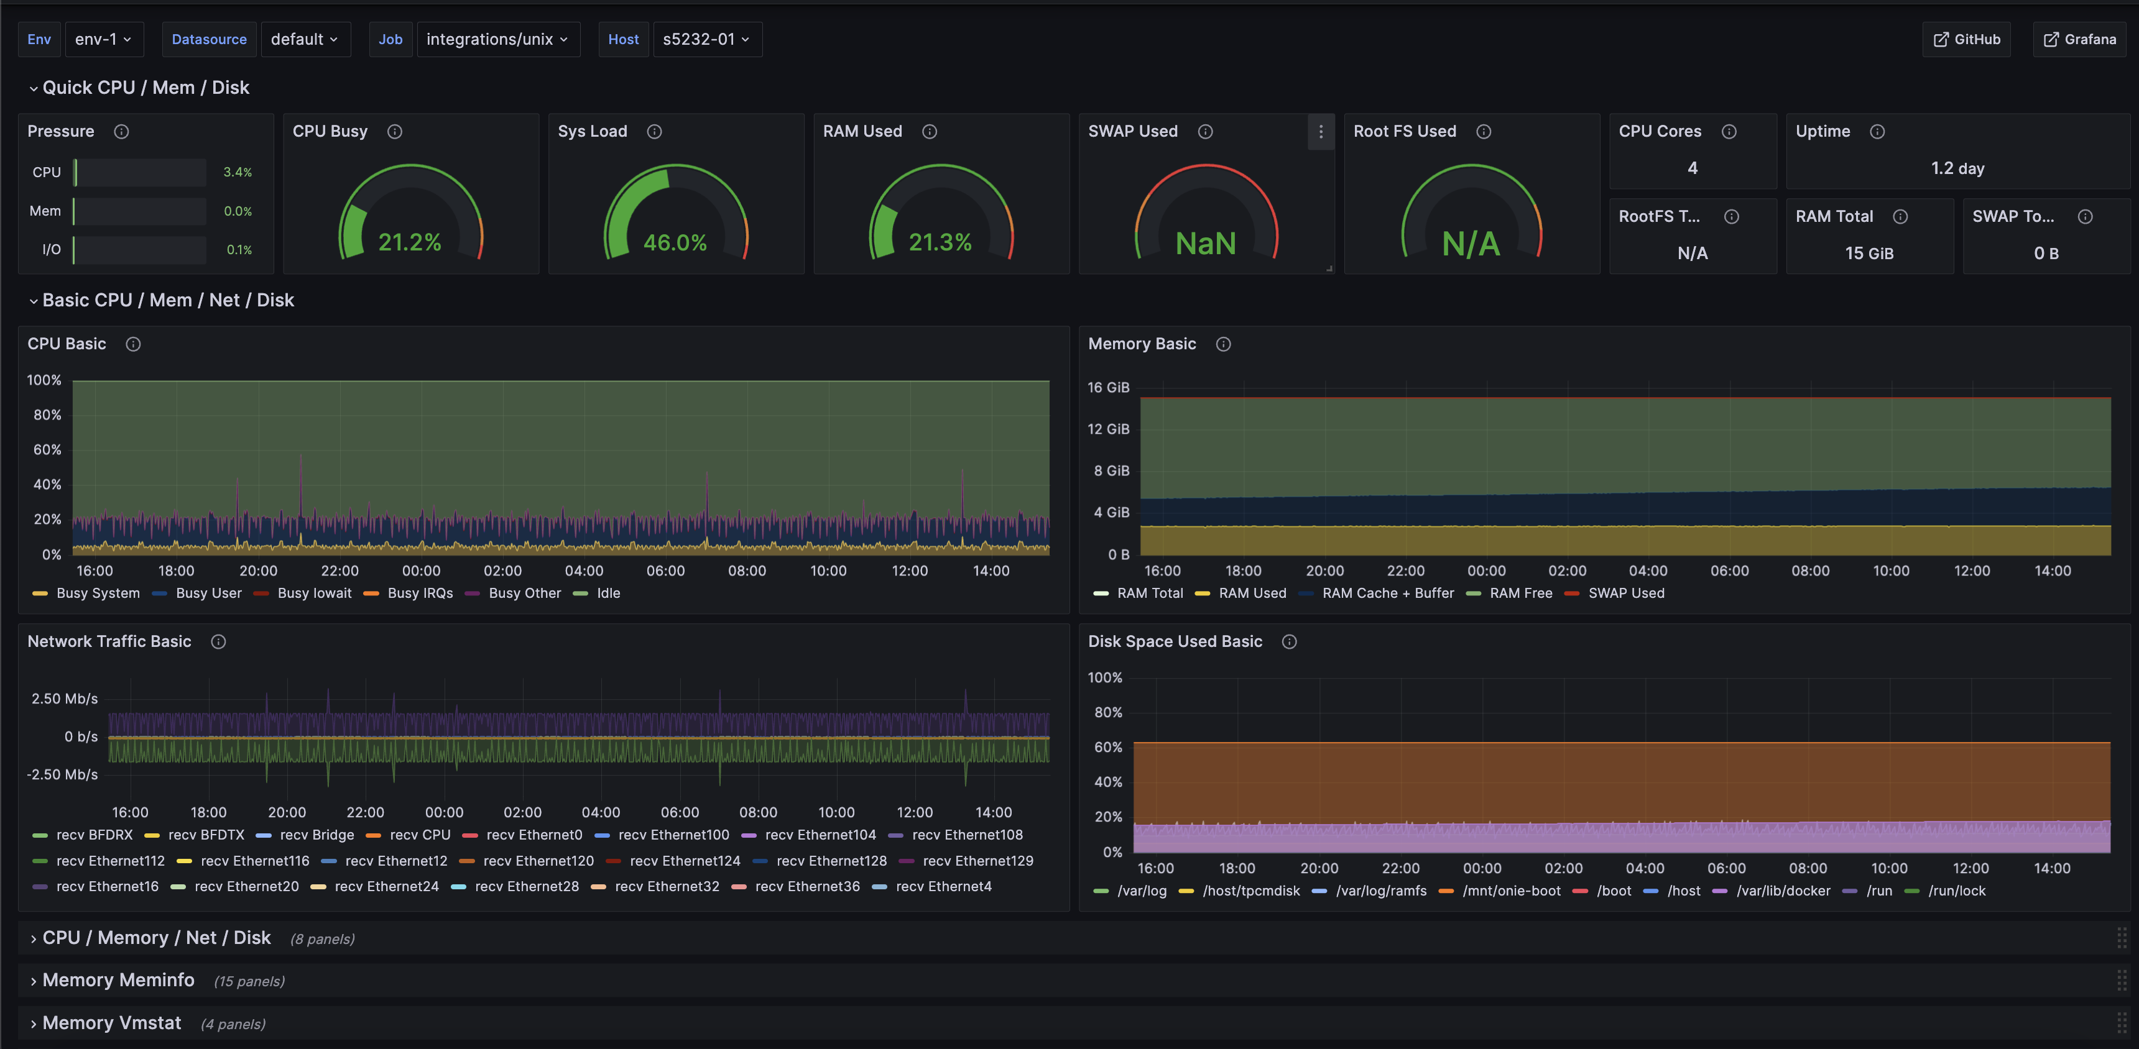Click the drag handle on the Memory Vmstat row
This screenshot has width=2139, height=1049.
tap(2122, 1024)
